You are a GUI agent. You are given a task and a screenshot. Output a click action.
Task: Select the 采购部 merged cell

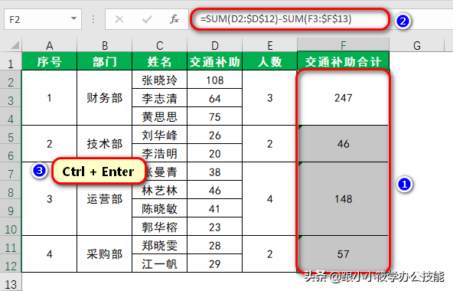[105, 254]
